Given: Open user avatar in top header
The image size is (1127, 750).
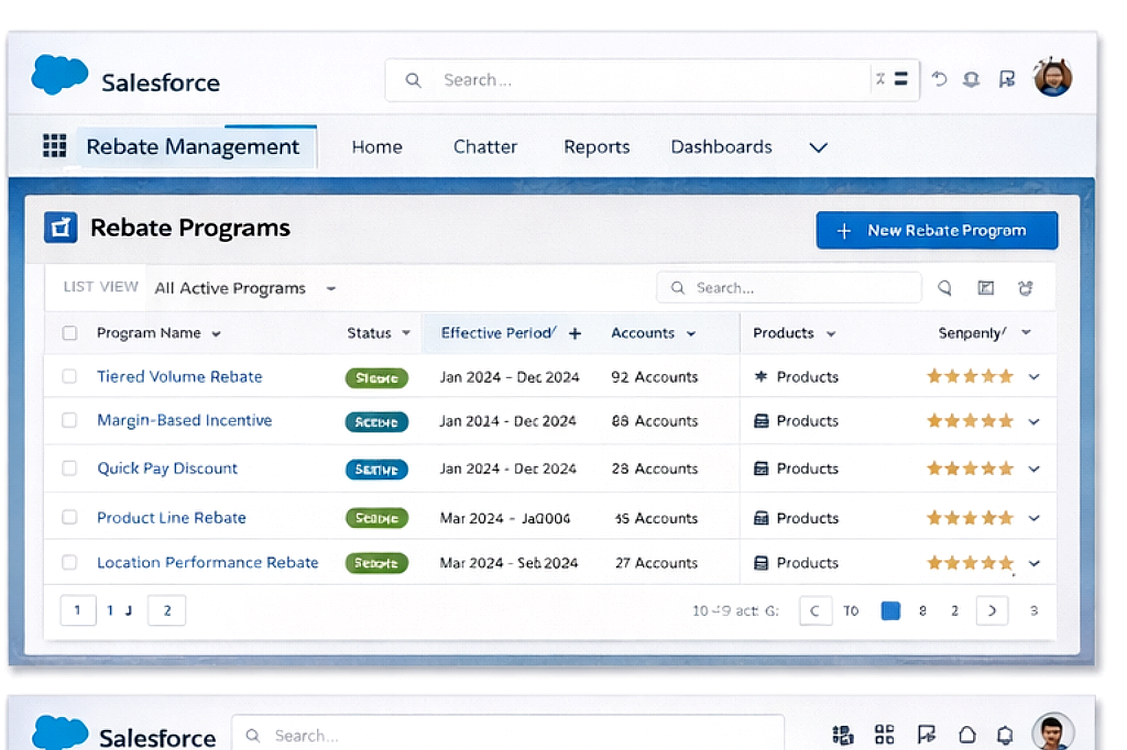Looking at the screenshot, I should click(x=1052, y=79).
